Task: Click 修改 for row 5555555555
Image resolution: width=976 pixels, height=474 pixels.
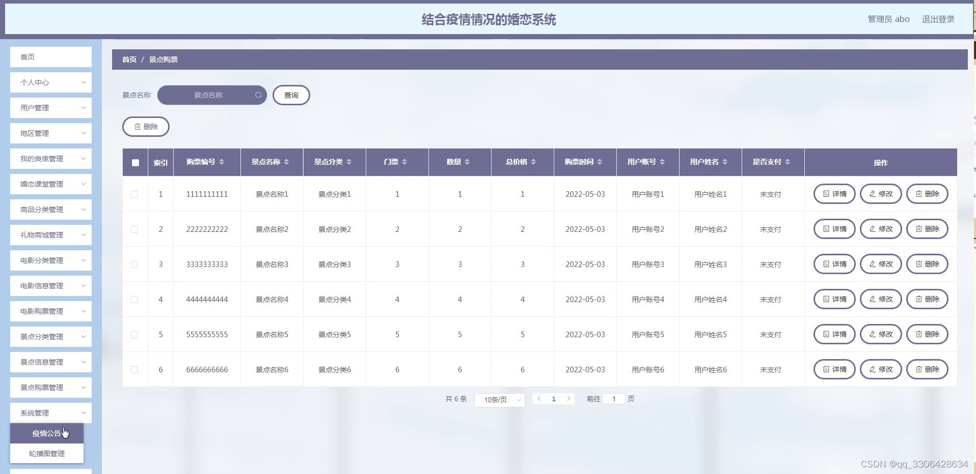Action: pos(881,334)
